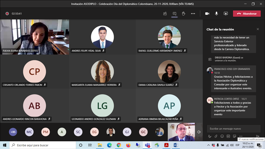Open the GIF picker

tap(228, 136)
